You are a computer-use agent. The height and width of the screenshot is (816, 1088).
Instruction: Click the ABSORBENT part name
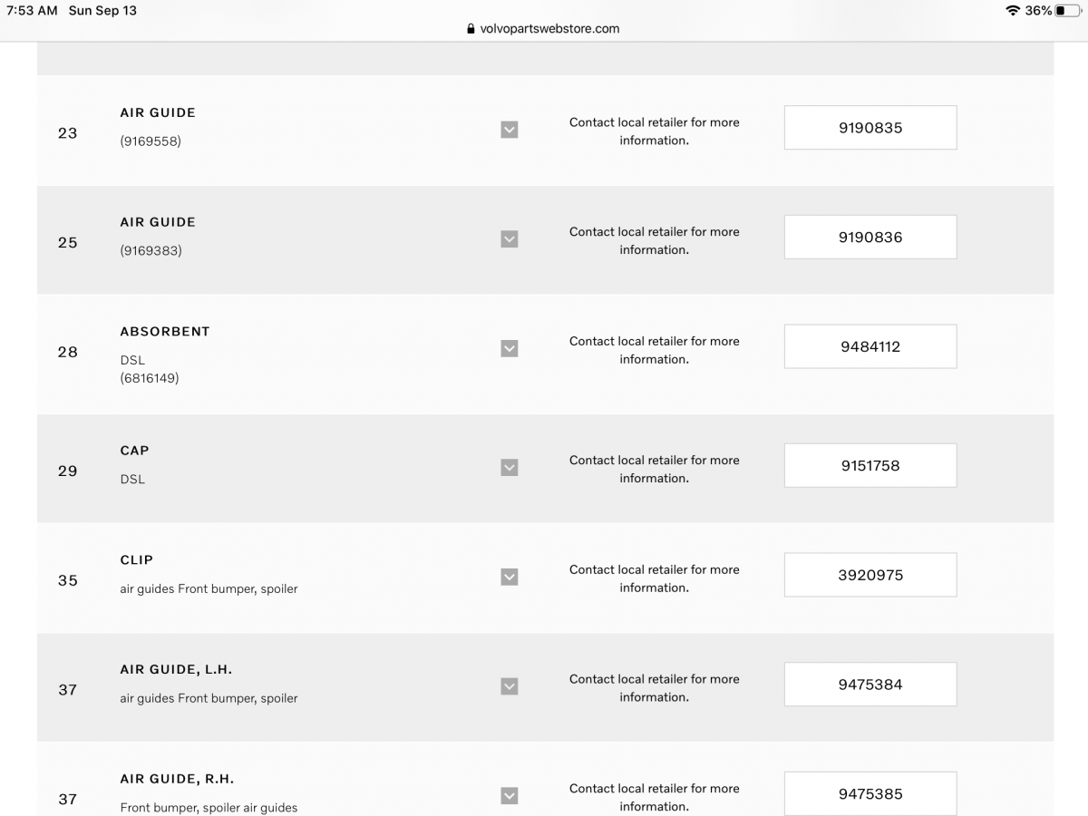point(165,332)
